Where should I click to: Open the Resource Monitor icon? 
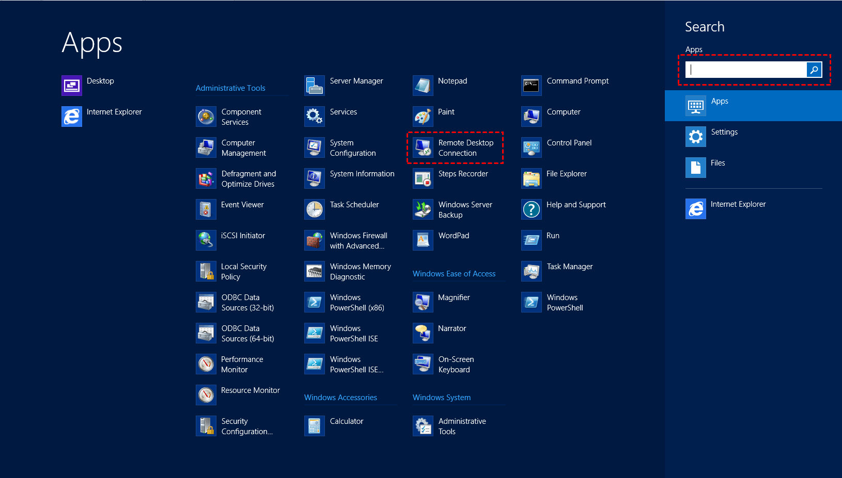[206, 395]
